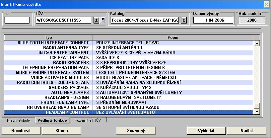Viewport: 271px width, 138px height.
Task: Select the AUTO HEADLAMPS row
Action: click(x=48, y=92)
